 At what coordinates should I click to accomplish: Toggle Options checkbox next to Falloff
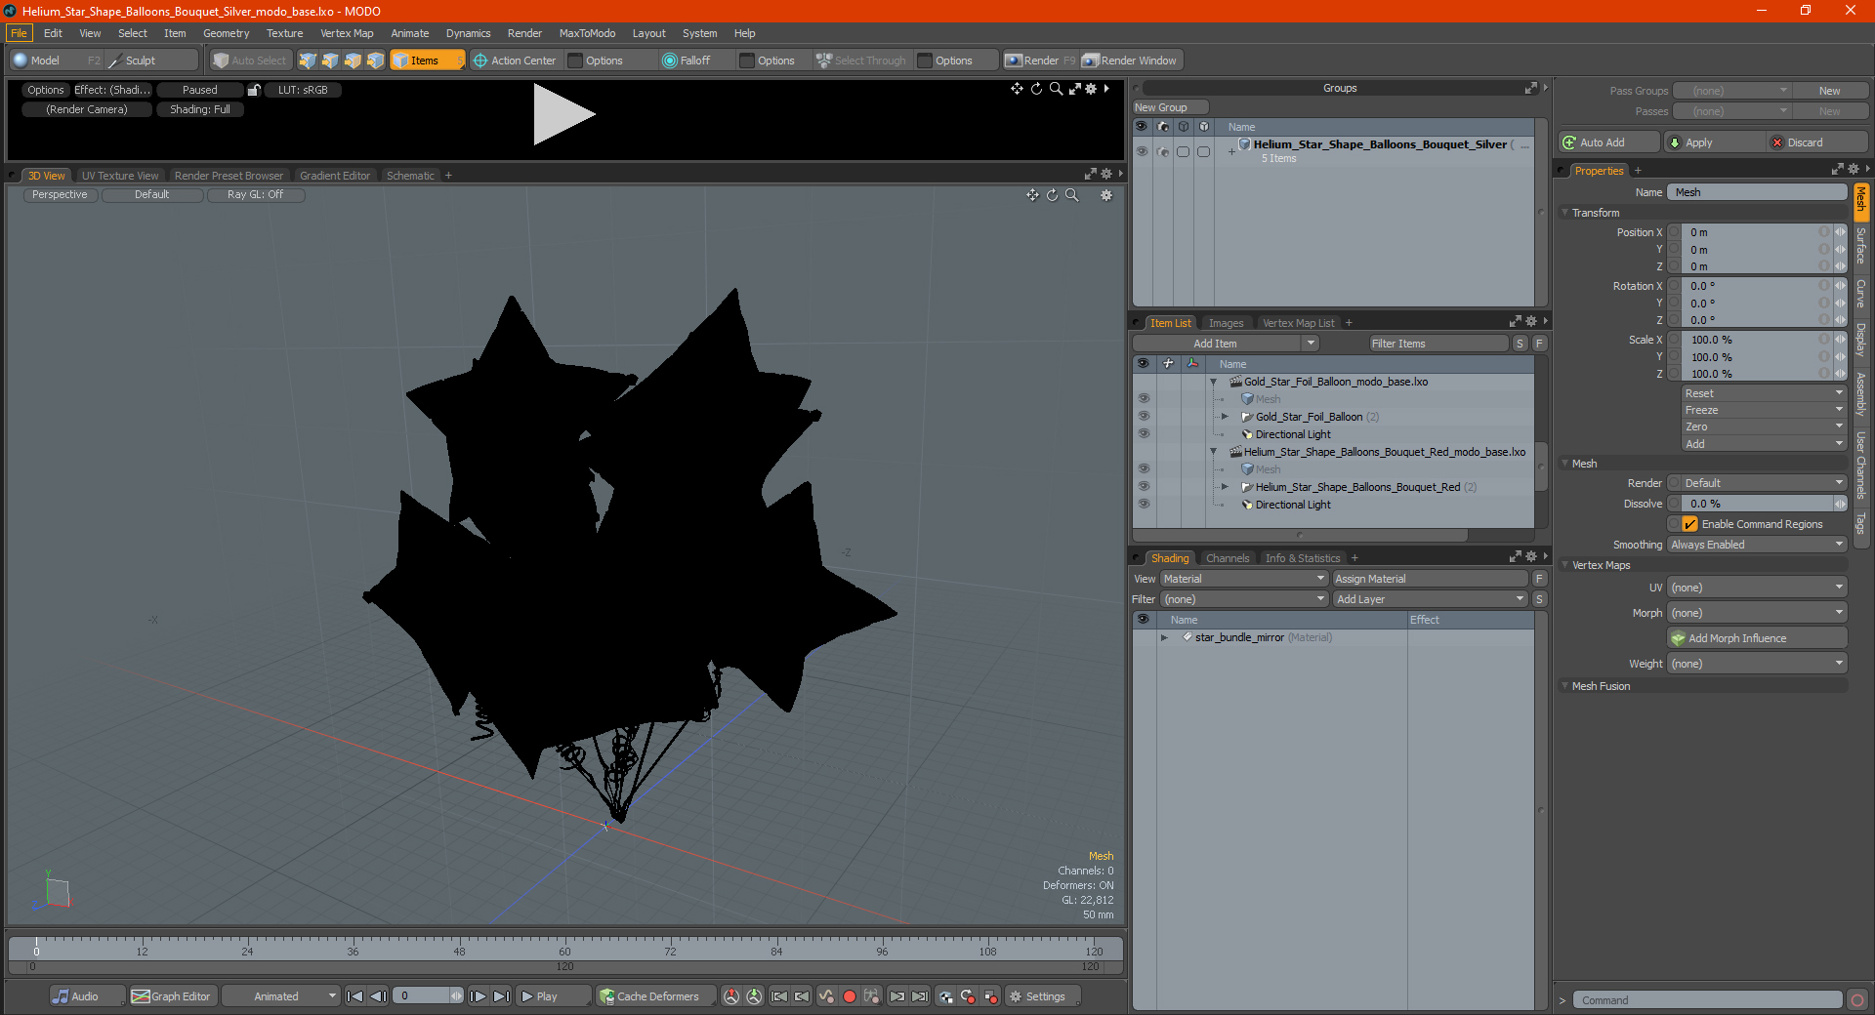point(747,61)
